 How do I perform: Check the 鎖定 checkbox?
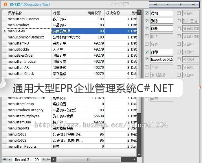[x=147, y=99]
